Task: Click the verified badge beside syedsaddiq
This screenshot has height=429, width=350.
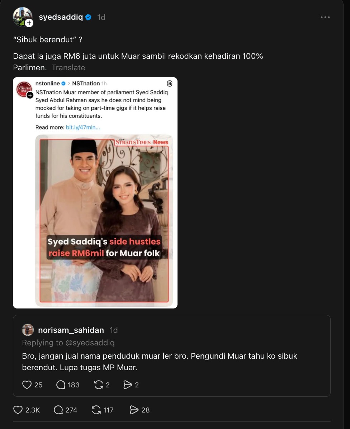Action: 88,16
